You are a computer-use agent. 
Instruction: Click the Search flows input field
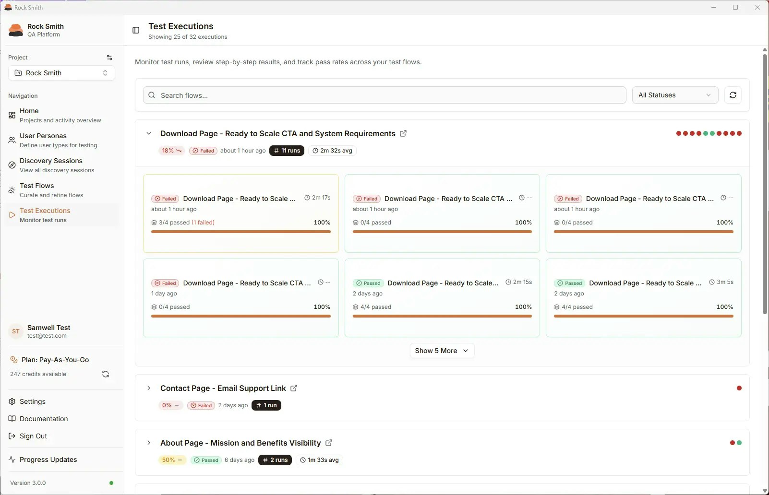[x=384, y=95]
